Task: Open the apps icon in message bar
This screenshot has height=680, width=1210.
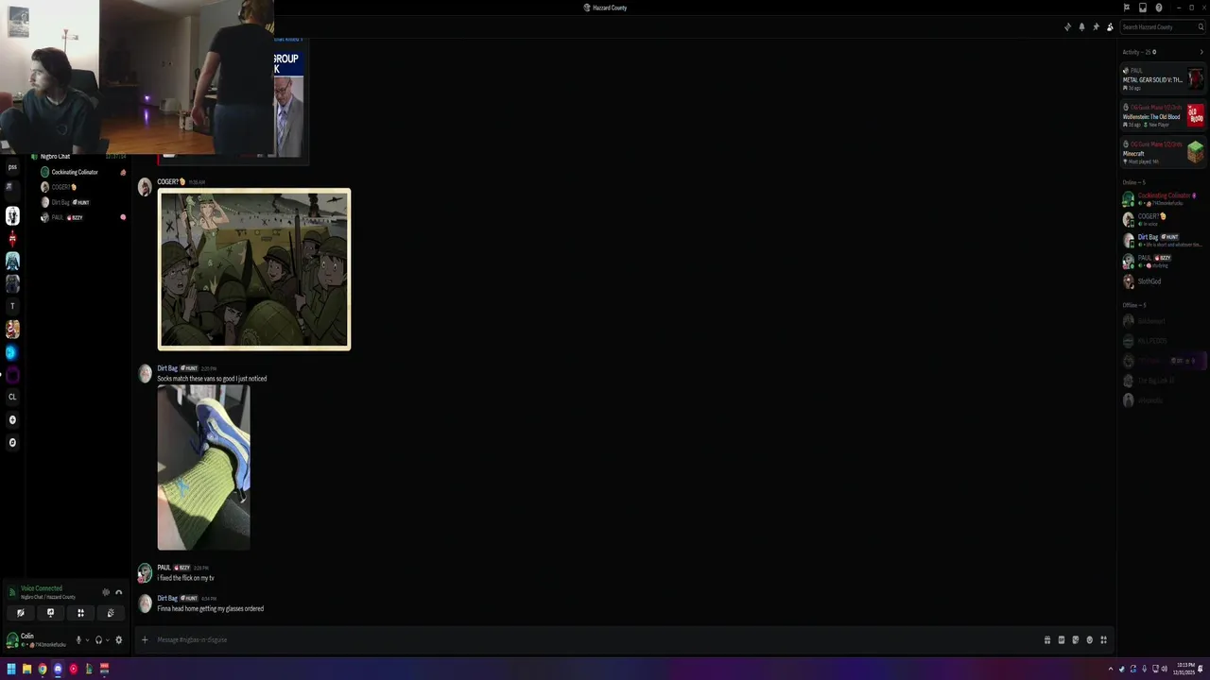Action: point(1103,639)
